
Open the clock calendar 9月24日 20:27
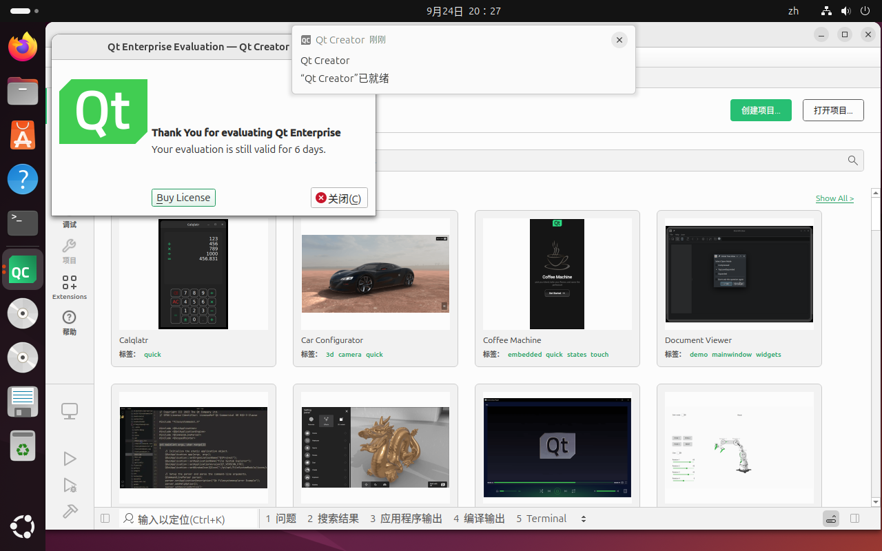pos(464,11)
